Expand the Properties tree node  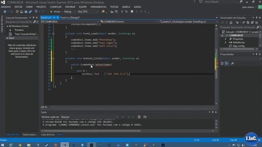pos(226,39)
